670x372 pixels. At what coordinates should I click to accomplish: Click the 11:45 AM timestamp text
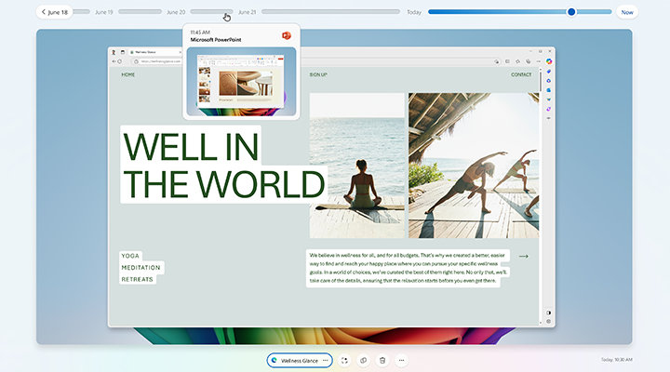[x=200, y=32]
